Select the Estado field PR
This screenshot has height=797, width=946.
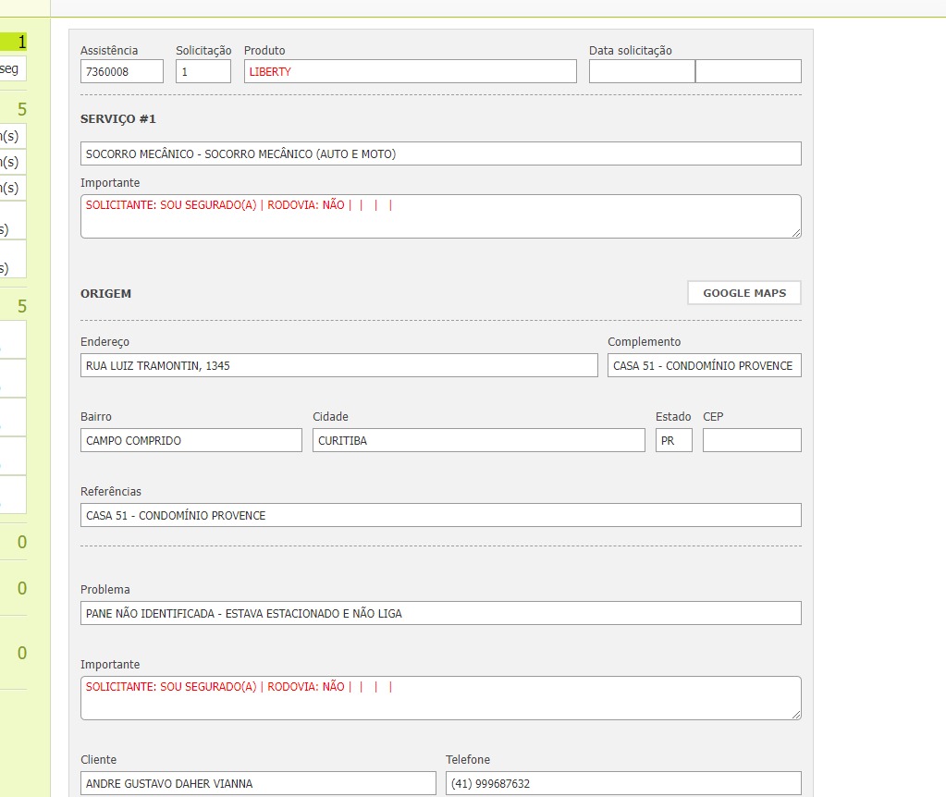click(673, 440)
